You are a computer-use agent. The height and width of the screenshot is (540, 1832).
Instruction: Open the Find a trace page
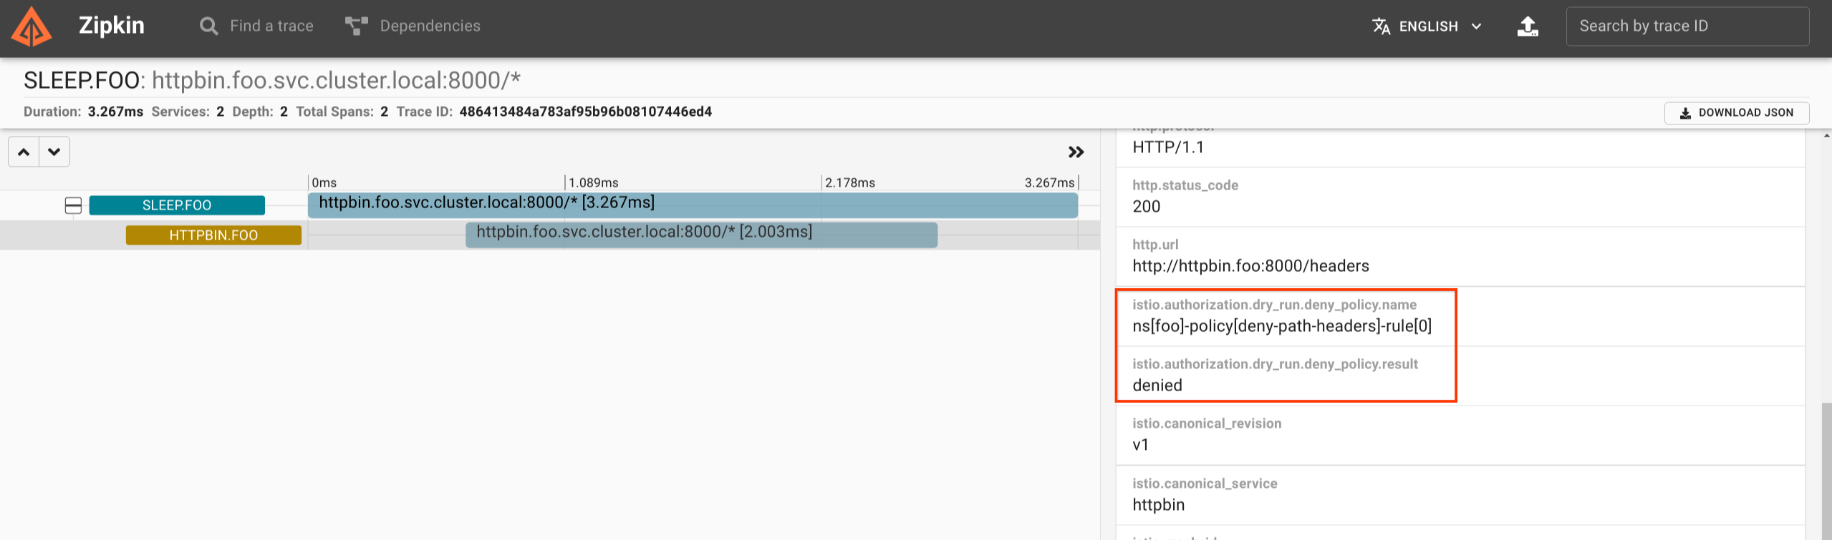tap(271, 26)
